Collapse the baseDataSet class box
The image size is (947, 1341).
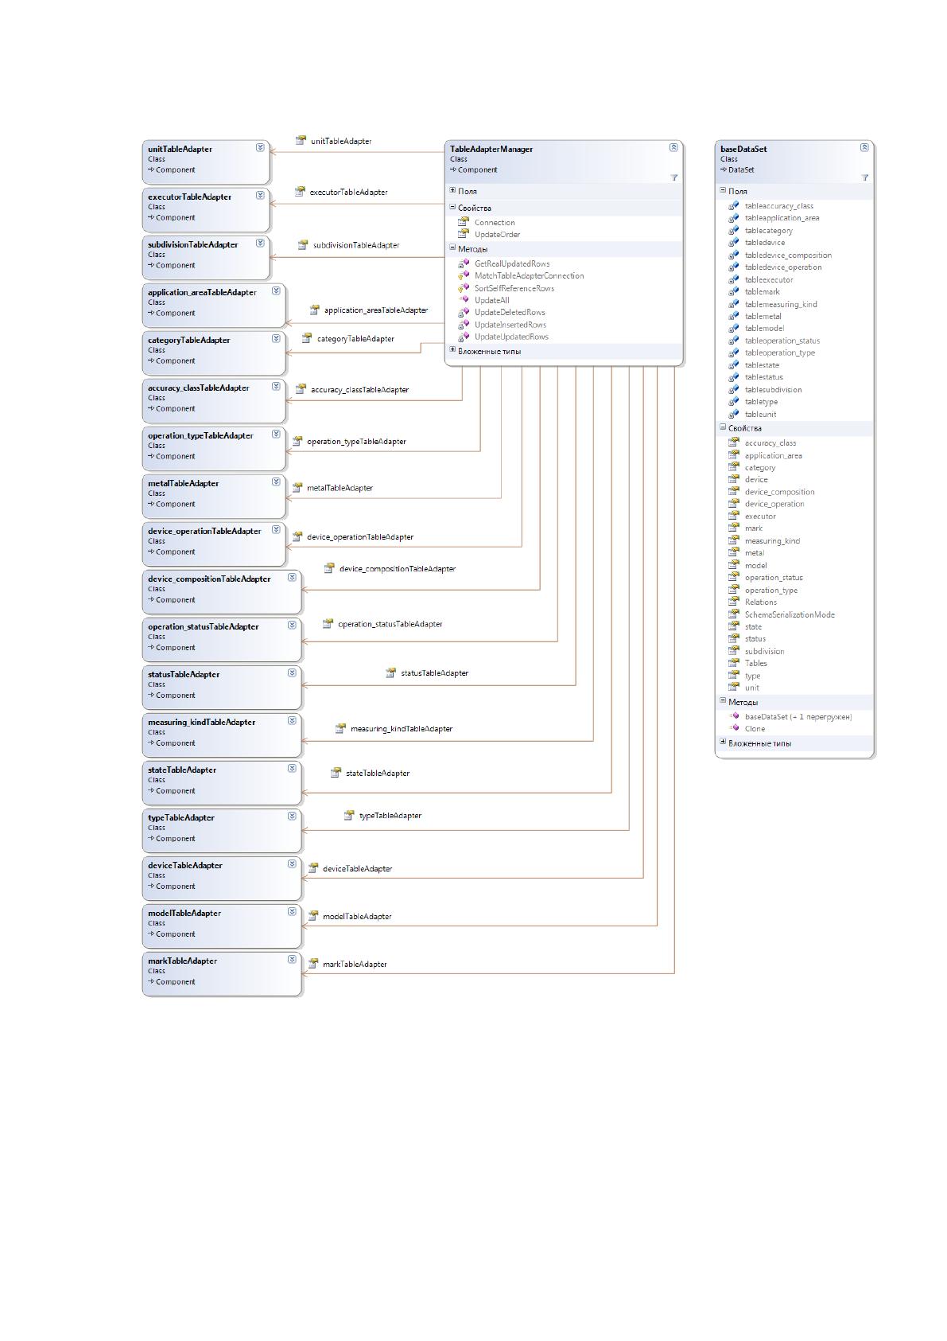[x=865, y=147]
